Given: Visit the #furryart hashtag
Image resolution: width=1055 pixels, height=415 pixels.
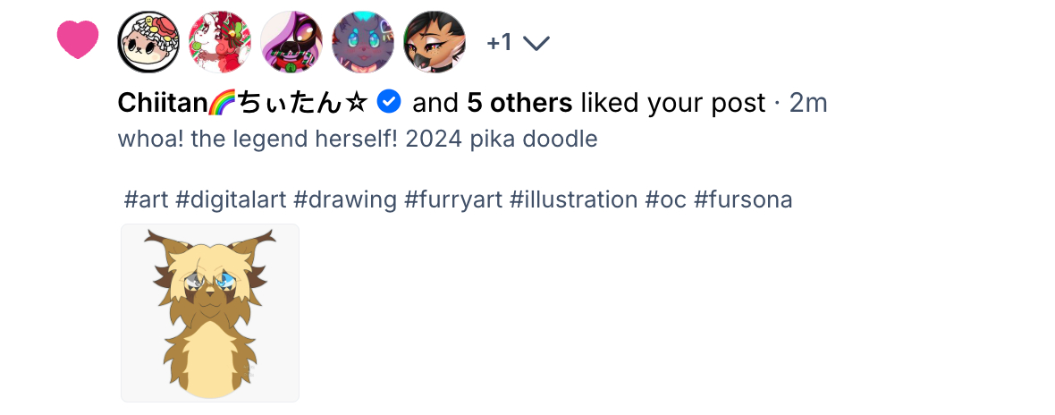Looking at the screenshot, I should tap(452, 199).
